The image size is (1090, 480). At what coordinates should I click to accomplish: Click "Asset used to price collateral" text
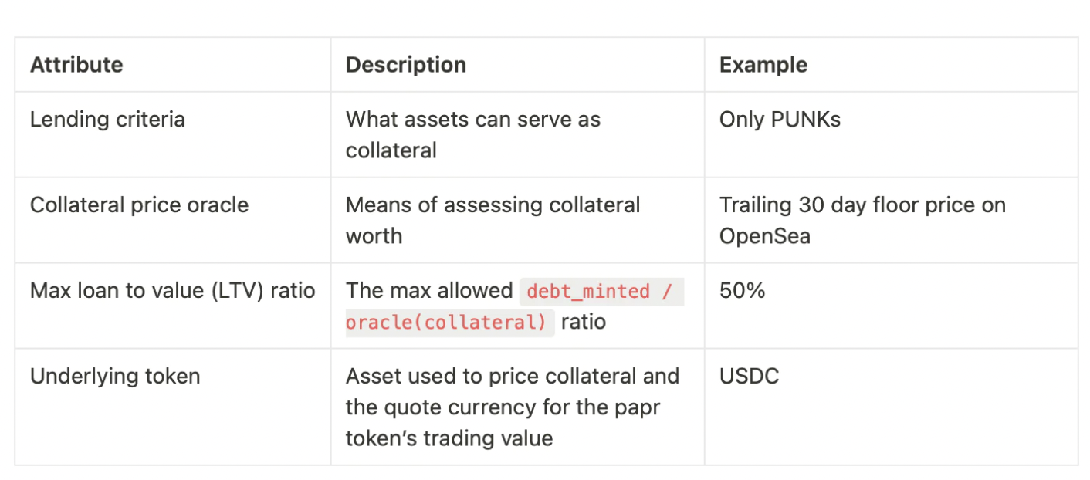point(512,377)
